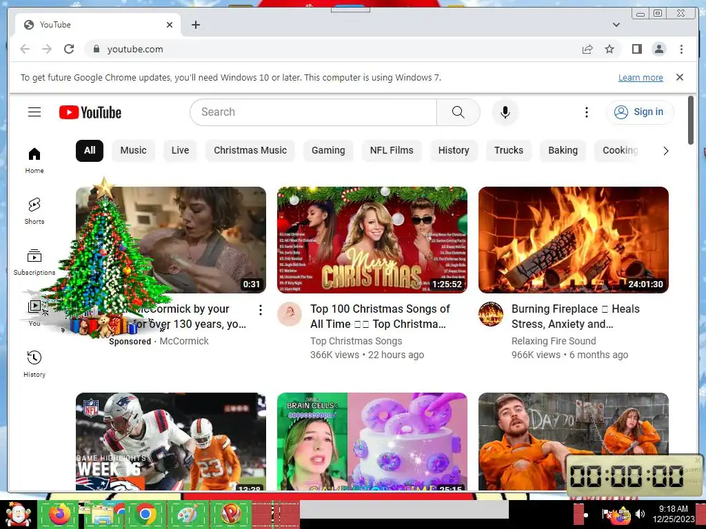Viewport: 706px width, 529px height.
Task: Click the browser Forward arrow
Action: click(47, 49)
